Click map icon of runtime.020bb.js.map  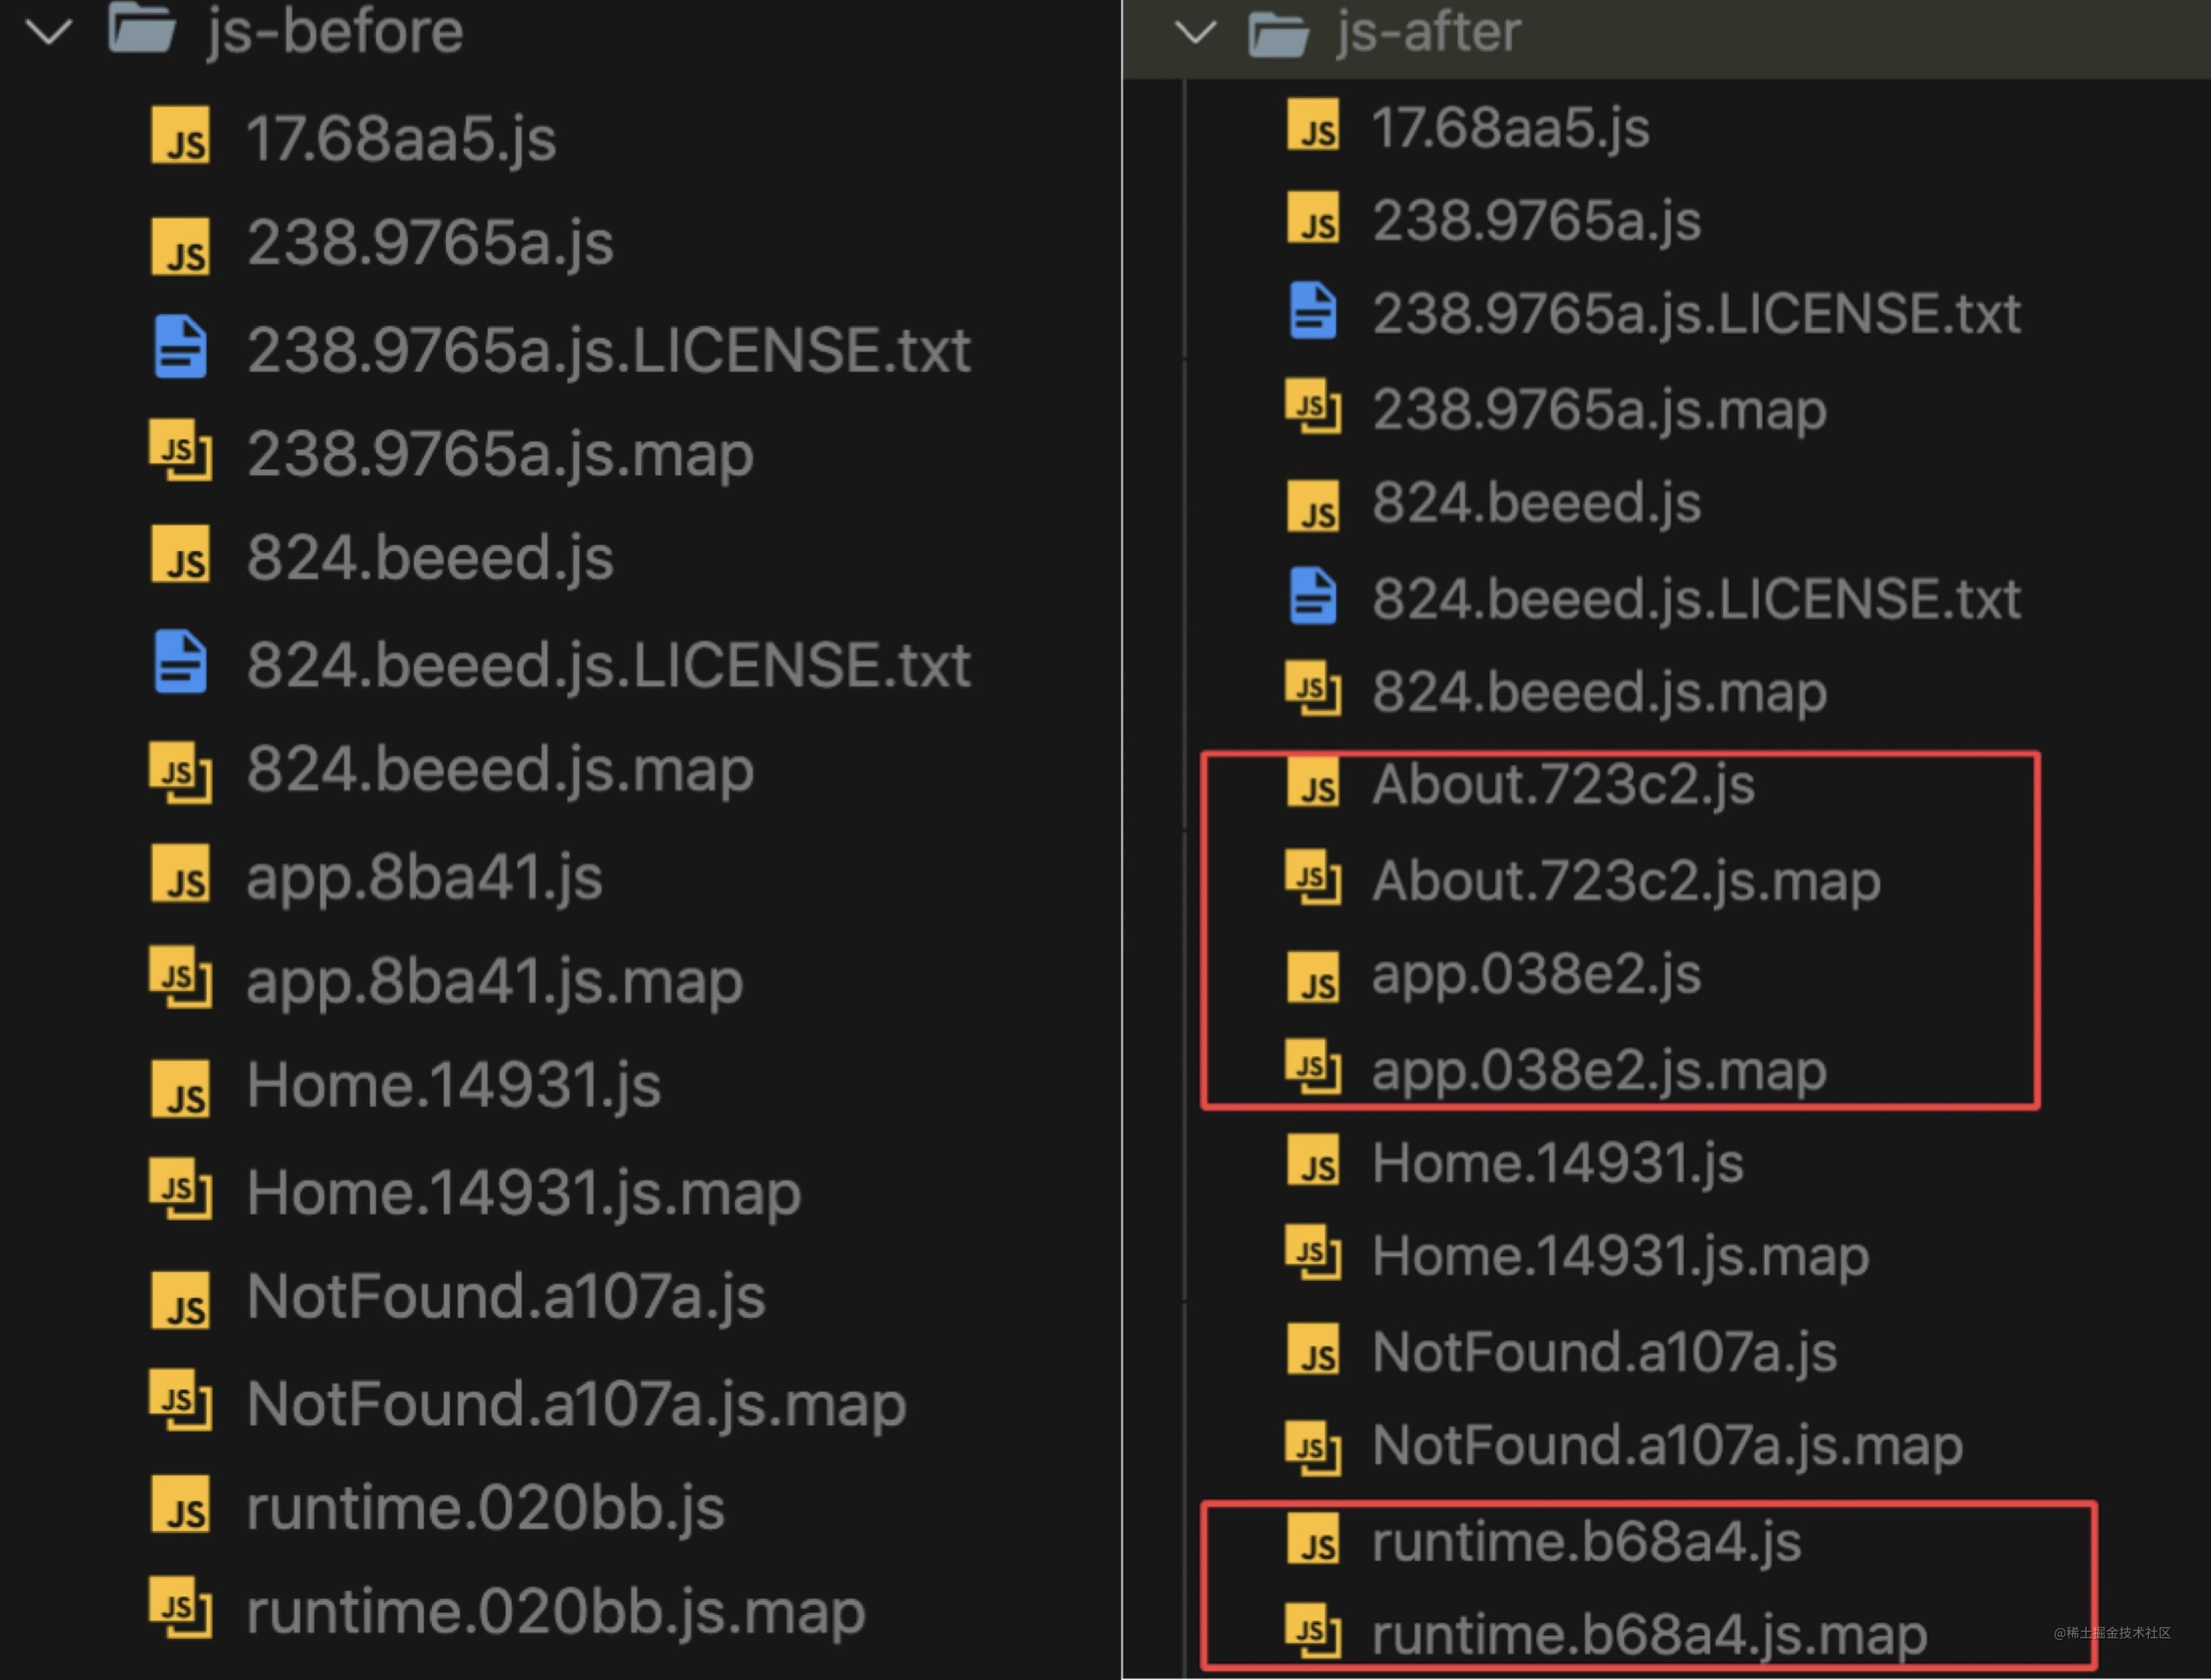pos(181,1607)
